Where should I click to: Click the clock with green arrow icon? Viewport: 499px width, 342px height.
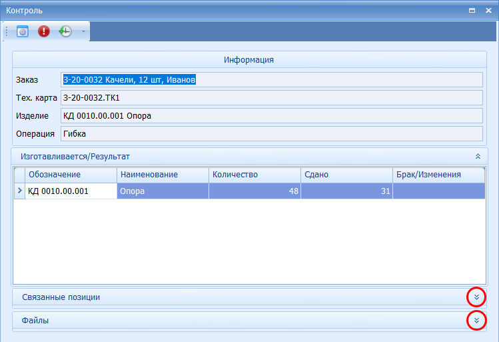point(65,31)
